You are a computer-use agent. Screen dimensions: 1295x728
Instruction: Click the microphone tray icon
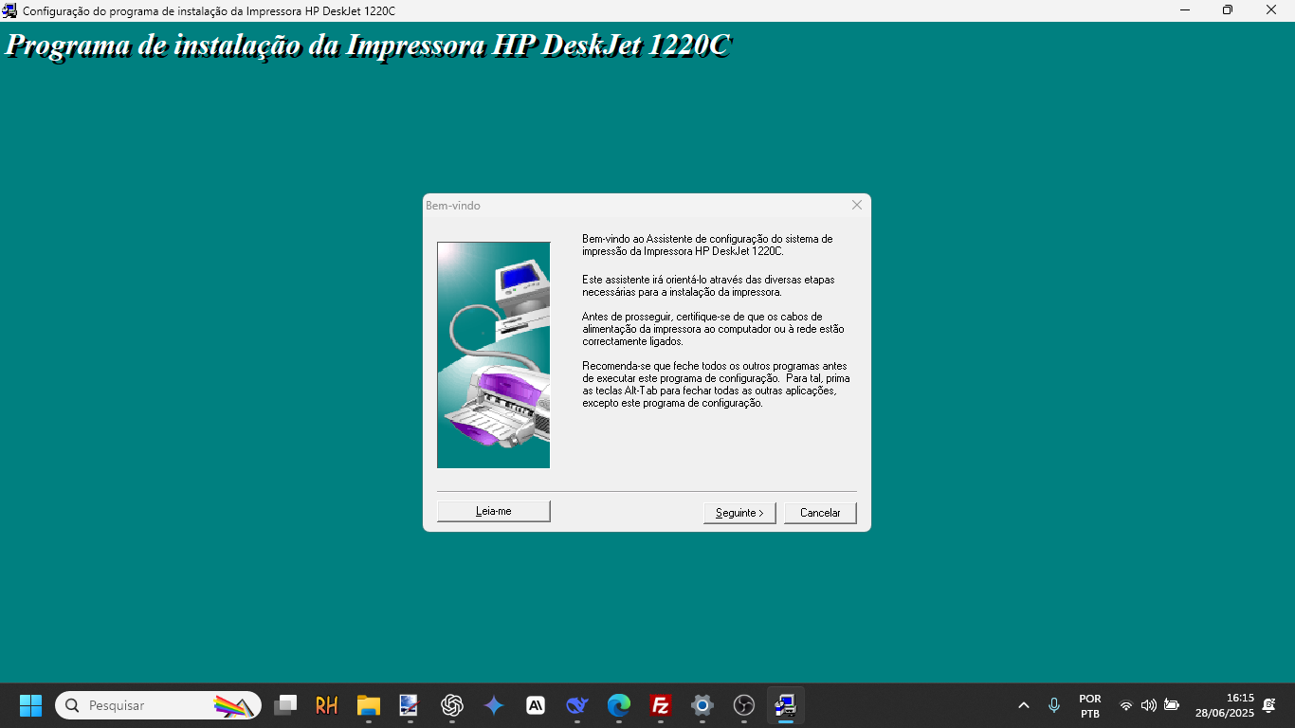pos(1053,705)
